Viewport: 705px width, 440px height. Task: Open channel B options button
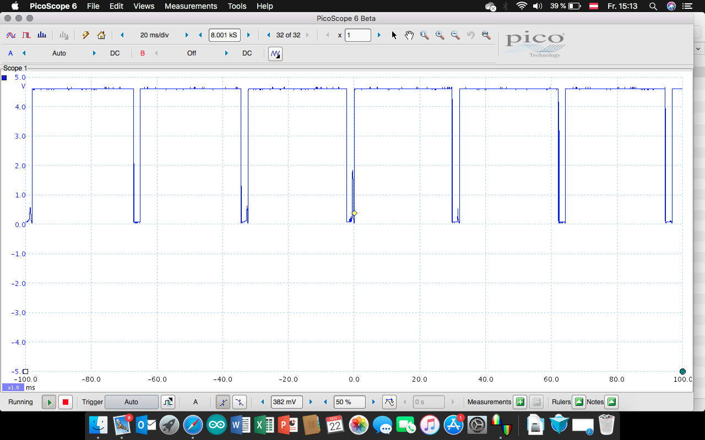click(143, 53)
